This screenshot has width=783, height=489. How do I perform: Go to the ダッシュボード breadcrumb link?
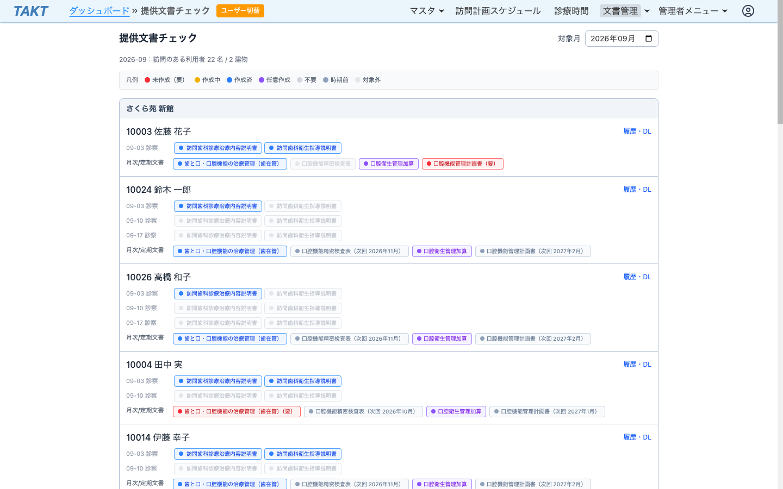100,11
